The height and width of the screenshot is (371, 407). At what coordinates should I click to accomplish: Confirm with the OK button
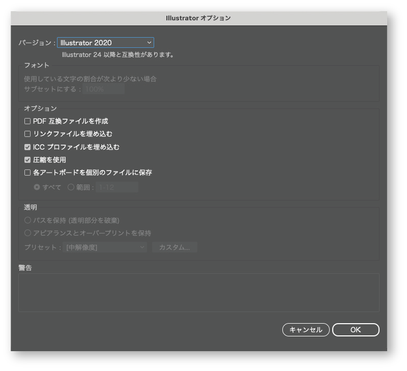[356, 330]
